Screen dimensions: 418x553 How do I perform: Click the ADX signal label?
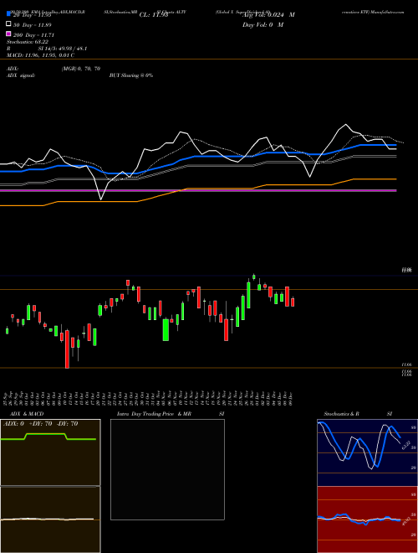point(21,75)
